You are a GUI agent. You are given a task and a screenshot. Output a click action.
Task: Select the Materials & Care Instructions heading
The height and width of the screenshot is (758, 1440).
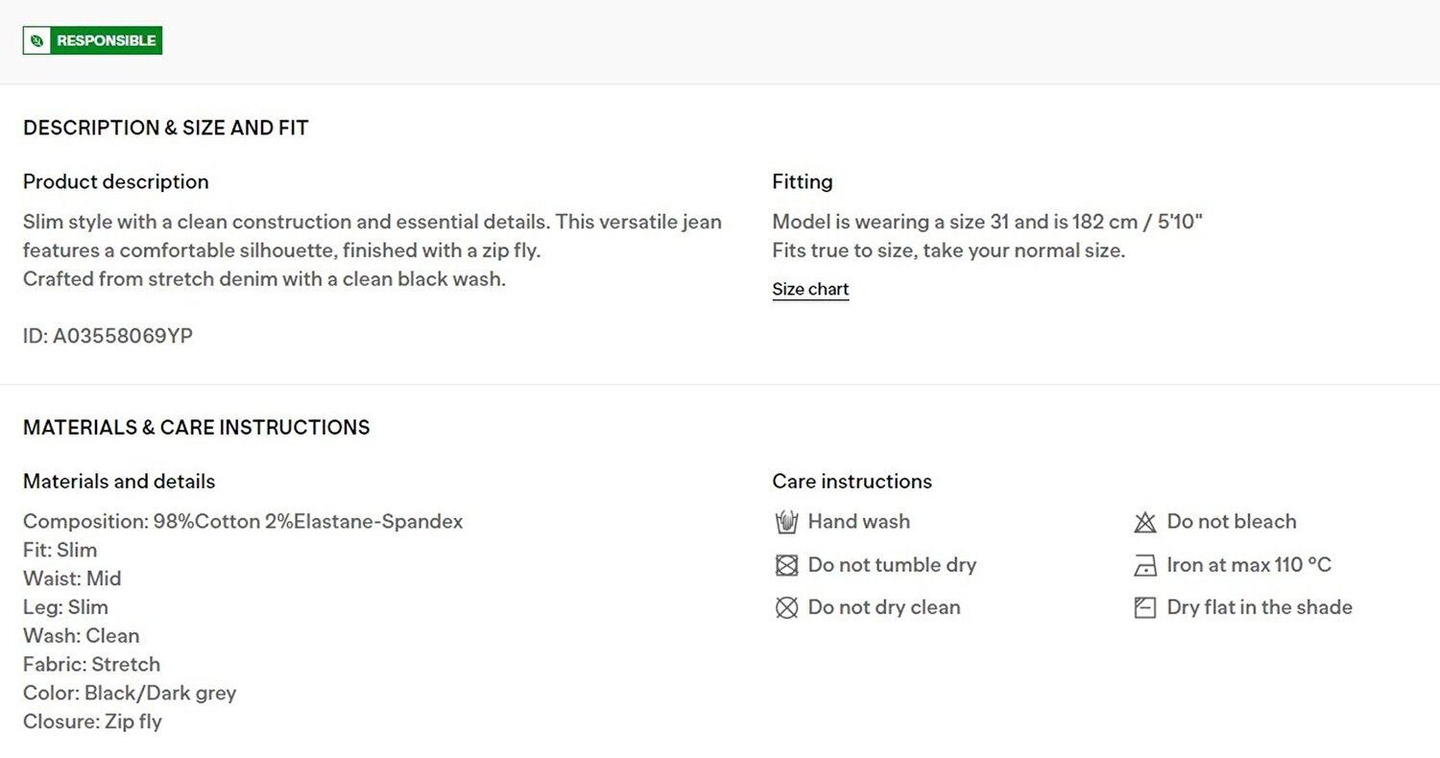(196, 427)
